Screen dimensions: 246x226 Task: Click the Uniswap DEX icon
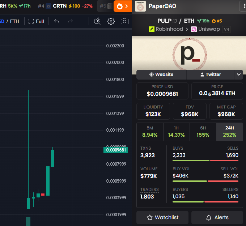pos(194,29)
